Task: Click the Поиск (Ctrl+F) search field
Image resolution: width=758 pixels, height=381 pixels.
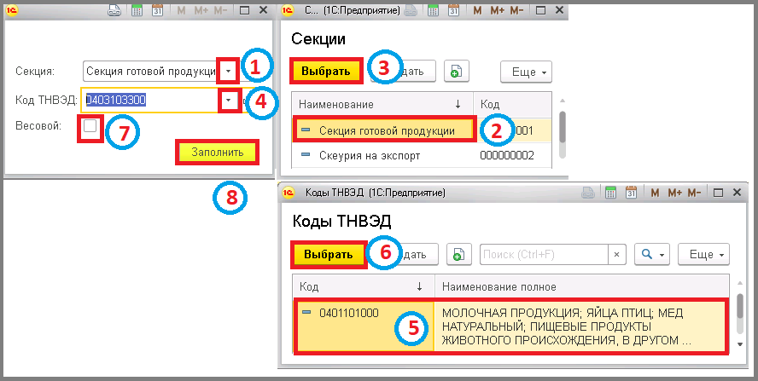Action: coord(544,254)
